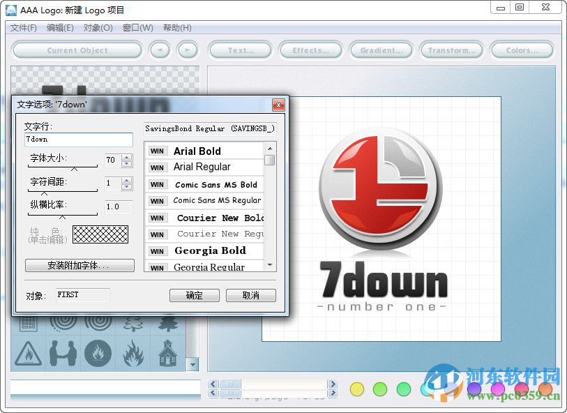Select the fire hazard warning triangle logo
Image resolution: width=567 pixels, height=413 pixels.
click(28, 354)
